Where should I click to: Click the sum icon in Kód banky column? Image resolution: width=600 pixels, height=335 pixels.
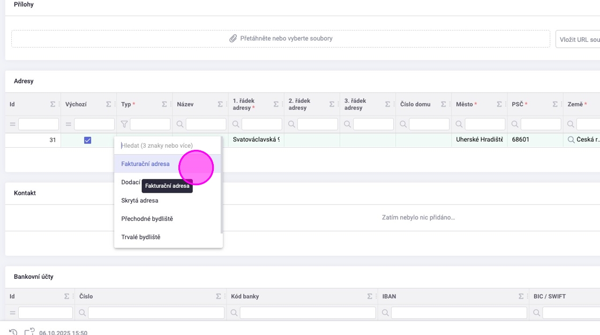tap(370, 296)
